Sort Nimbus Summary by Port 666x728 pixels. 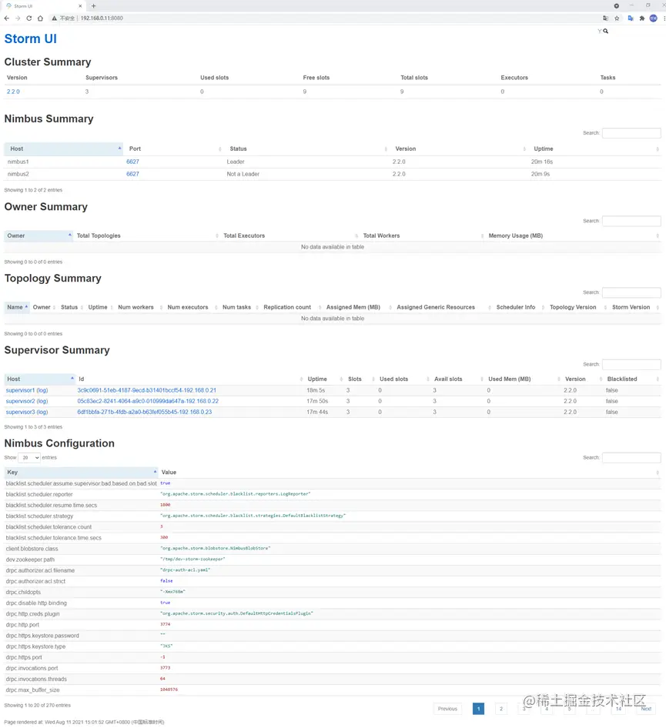coord(174,149)
